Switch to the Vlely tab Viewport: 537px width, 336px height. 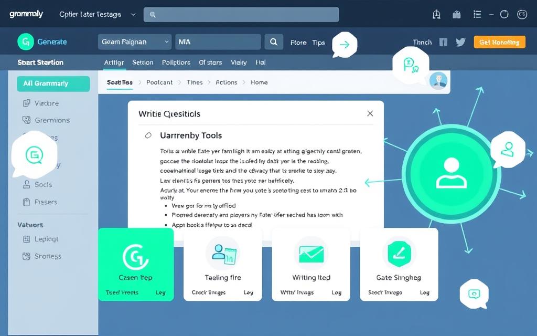239,62
